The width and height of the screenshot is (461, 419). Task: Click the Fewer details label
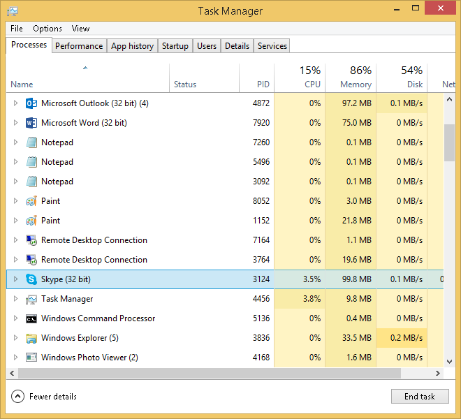pyautogui.click(x=53, y=397)
